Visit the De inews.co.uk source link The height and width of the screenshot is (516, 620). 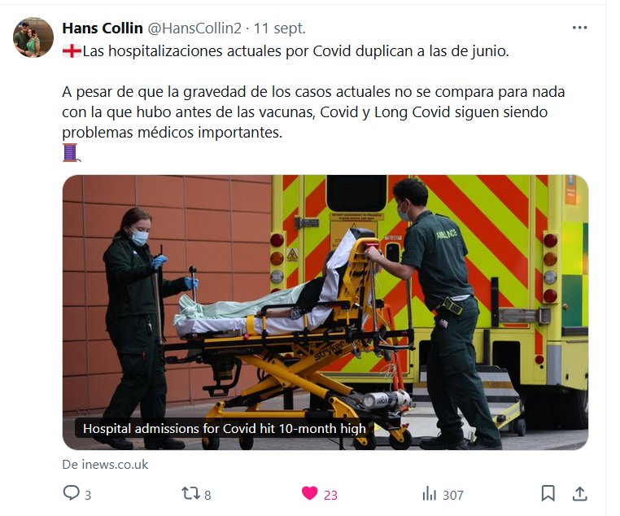pyautogui.click(x=105, y=464)
